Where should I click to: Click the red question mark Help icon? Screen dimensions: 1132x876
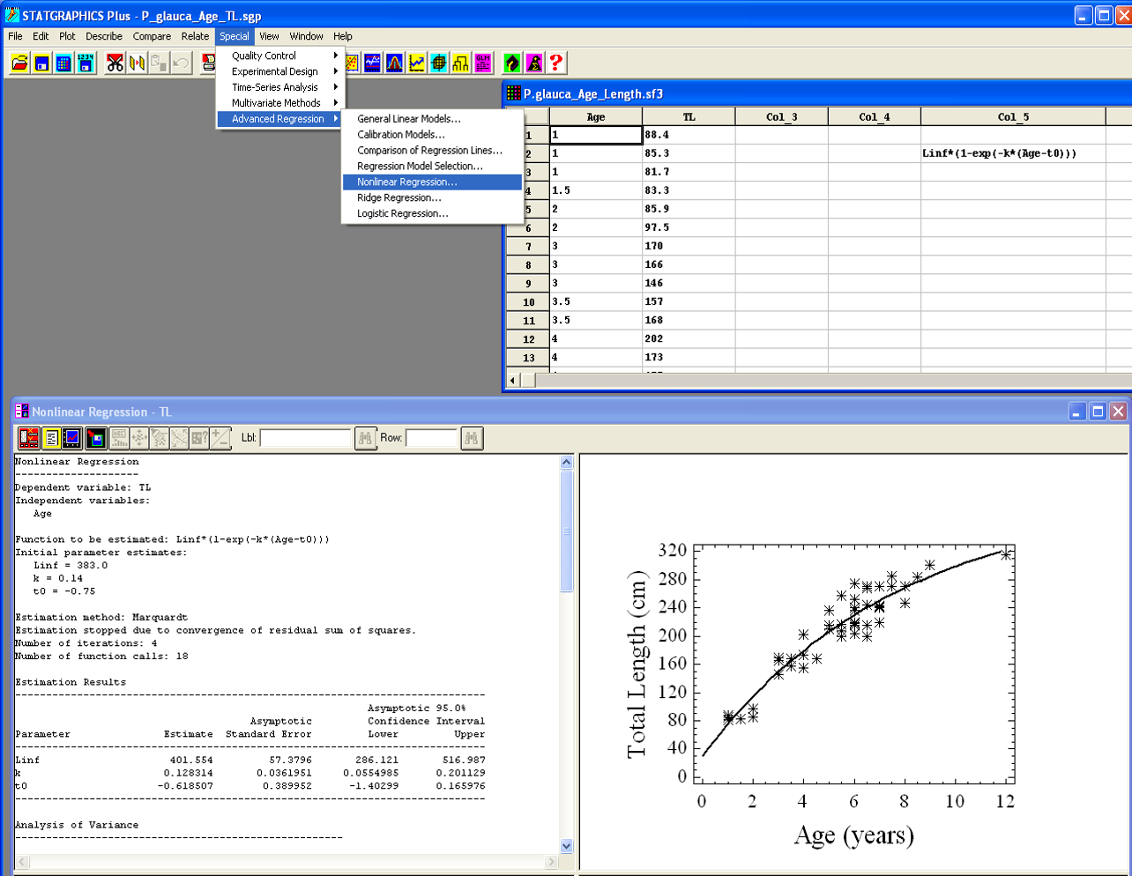pyautogui.click(x=555, y=63)
